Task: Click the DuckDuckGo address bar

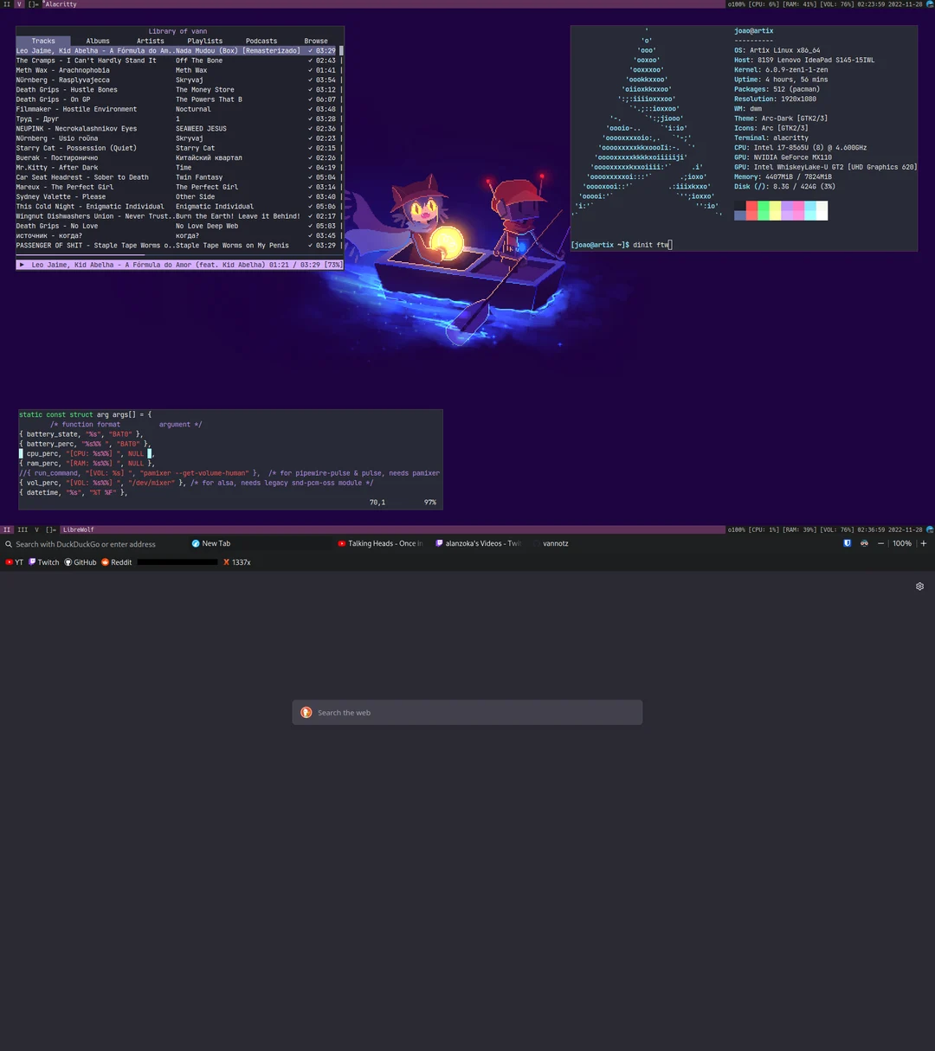Action: click(x=87, y=544)
